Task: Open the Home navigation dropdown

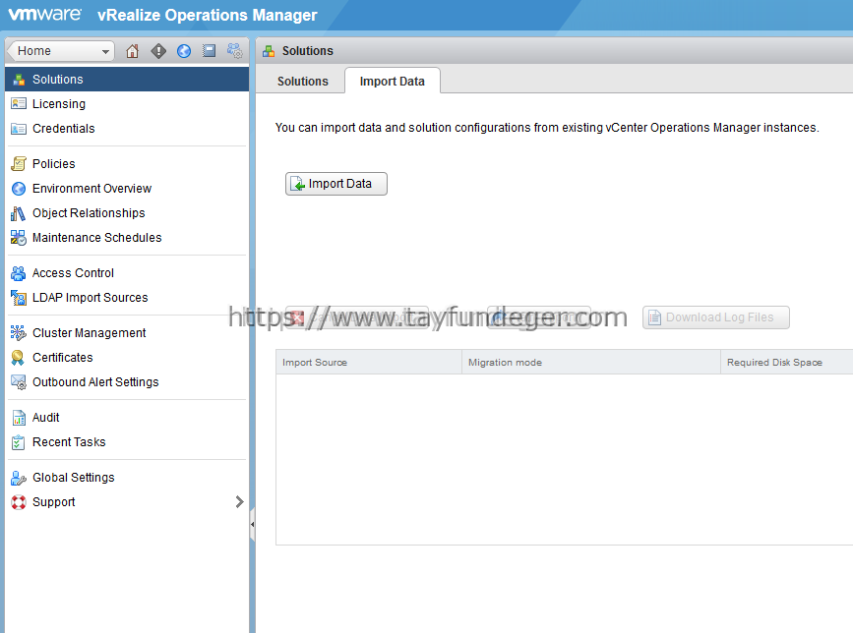Action: 61,51
